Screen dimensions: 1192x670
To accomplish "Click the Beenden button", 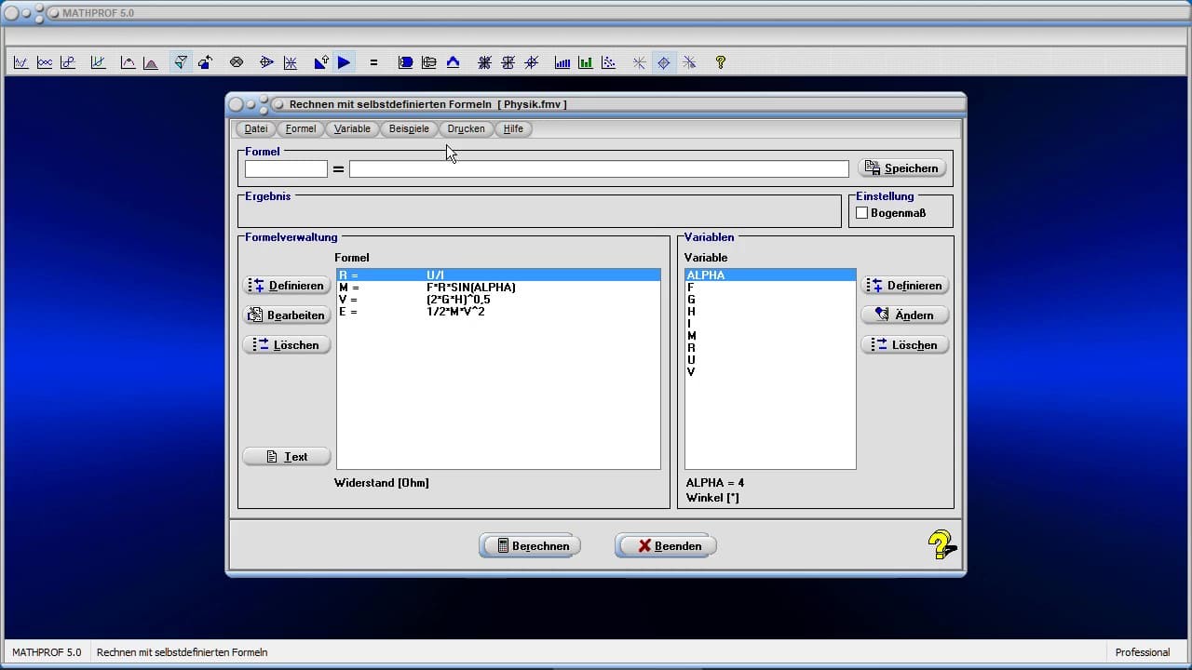I will pos(665,546).
